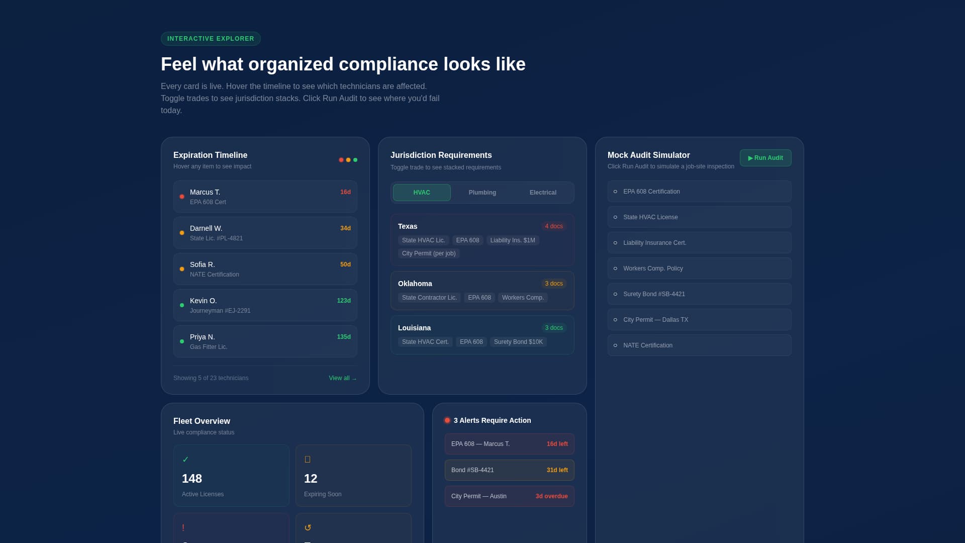
Task: Click the red alert dot beside 3 Alerts Require Action
Action: pos(447,420)
